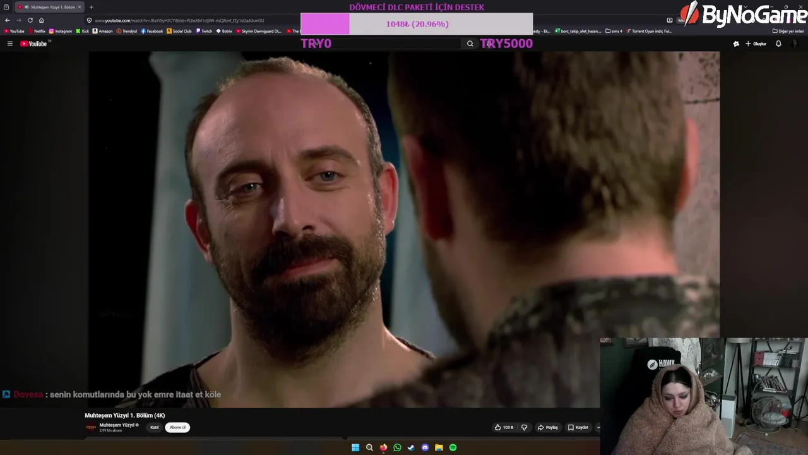Reload the page with refresh icon
The image size is (808, 455).
coord(30,20)
